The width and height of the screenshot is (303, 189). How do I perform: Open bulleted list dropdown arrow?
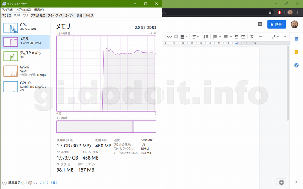[231, 37]
